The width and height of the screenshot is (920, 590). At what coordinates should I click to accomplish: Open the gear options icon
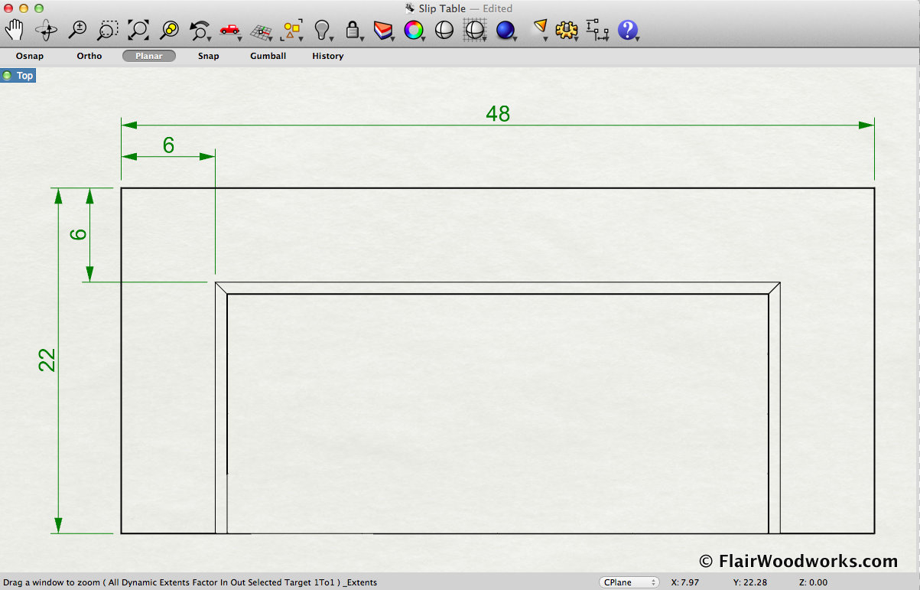[x=566, y=30]
